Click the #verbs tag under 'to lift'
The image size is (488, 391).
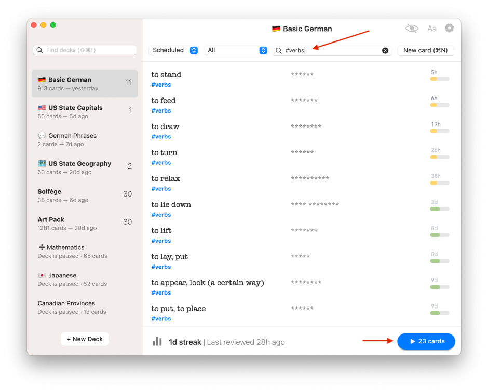[x=161, y=241]
